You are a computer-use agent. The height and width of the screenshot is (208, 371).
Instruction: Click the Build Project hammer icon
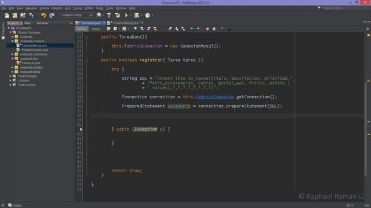click(x=109, y=16)
